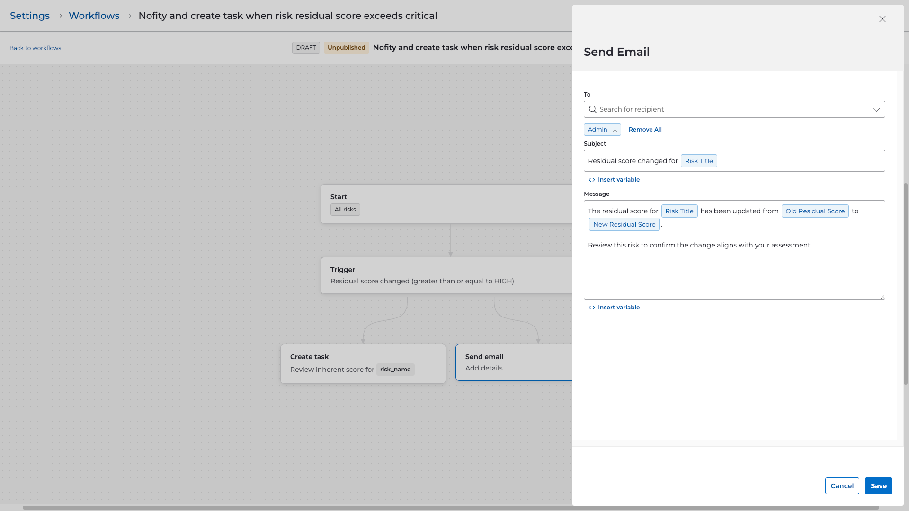Open the Settings breadcrumb
909x511 pixels.
[30, 16]
